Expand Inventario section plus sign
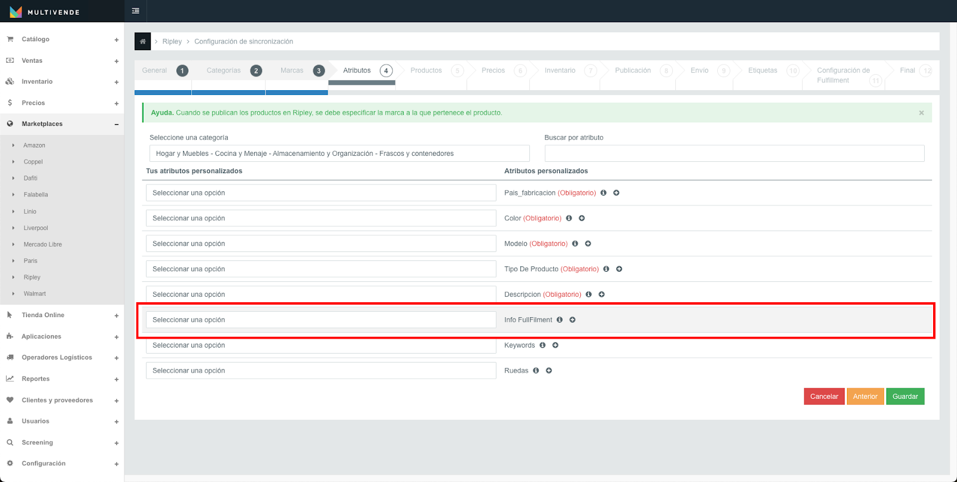 [x=117, y=82]
